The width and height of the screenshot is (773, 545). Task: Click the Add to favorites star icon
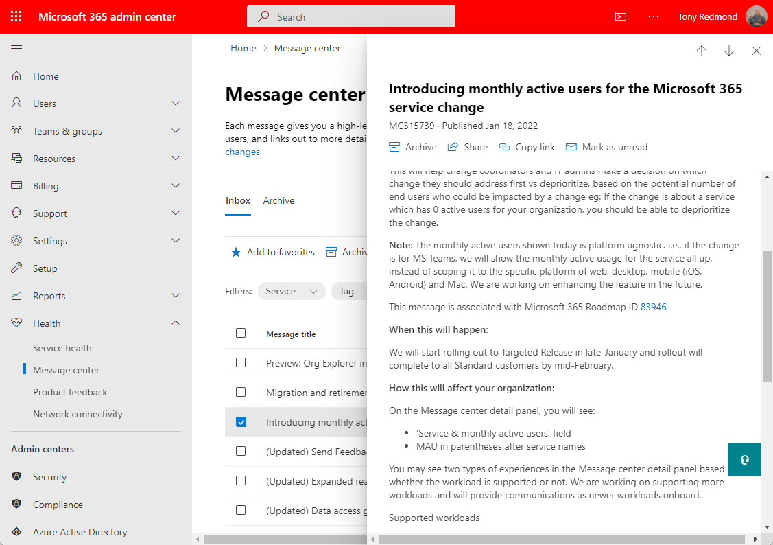(236, 253)
